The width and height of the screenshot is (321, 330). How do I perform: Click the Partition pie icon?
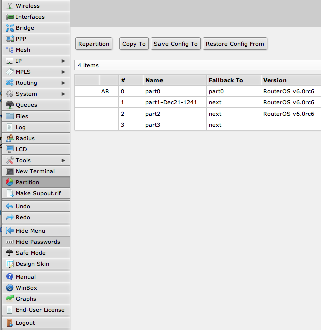point(10,182)
